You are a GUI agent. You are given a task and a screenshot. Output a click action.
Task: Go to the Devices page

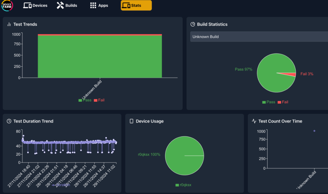click(35, 5)
